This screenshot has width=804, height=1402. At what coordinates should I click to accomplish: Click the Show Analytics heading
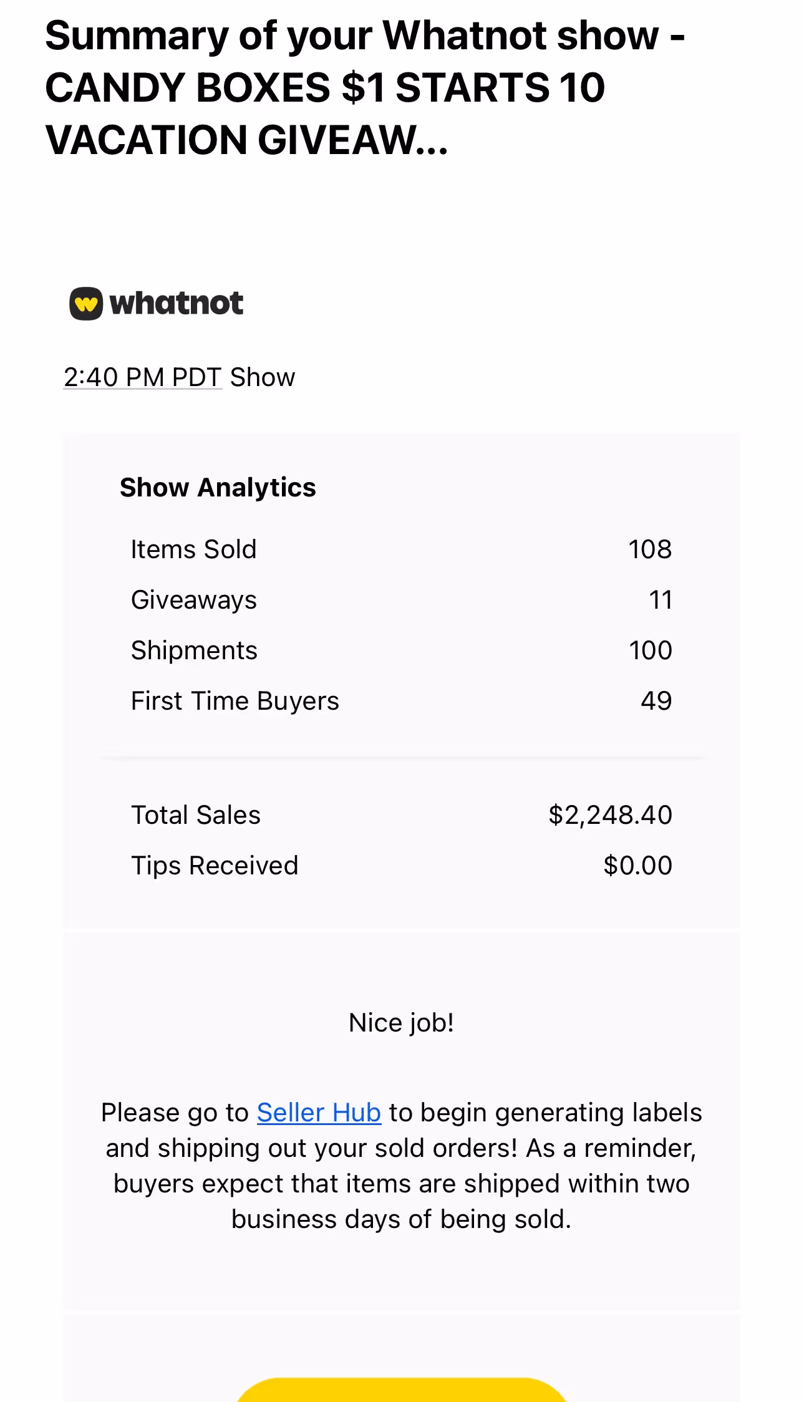pyautogui.click(x=218, y=487)
